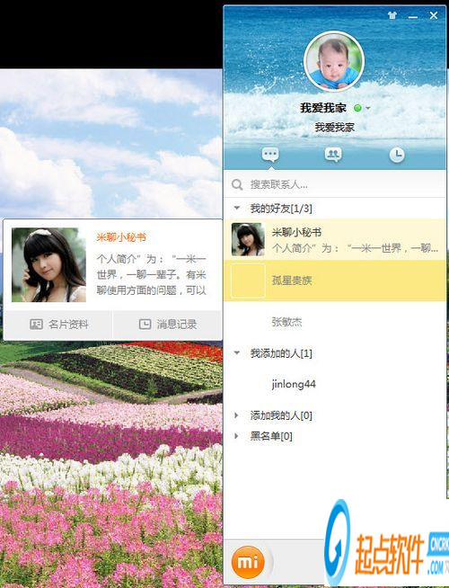Click the intro text in the popup card
Viewport: 449px width, 588px height.
click(151, 274)
